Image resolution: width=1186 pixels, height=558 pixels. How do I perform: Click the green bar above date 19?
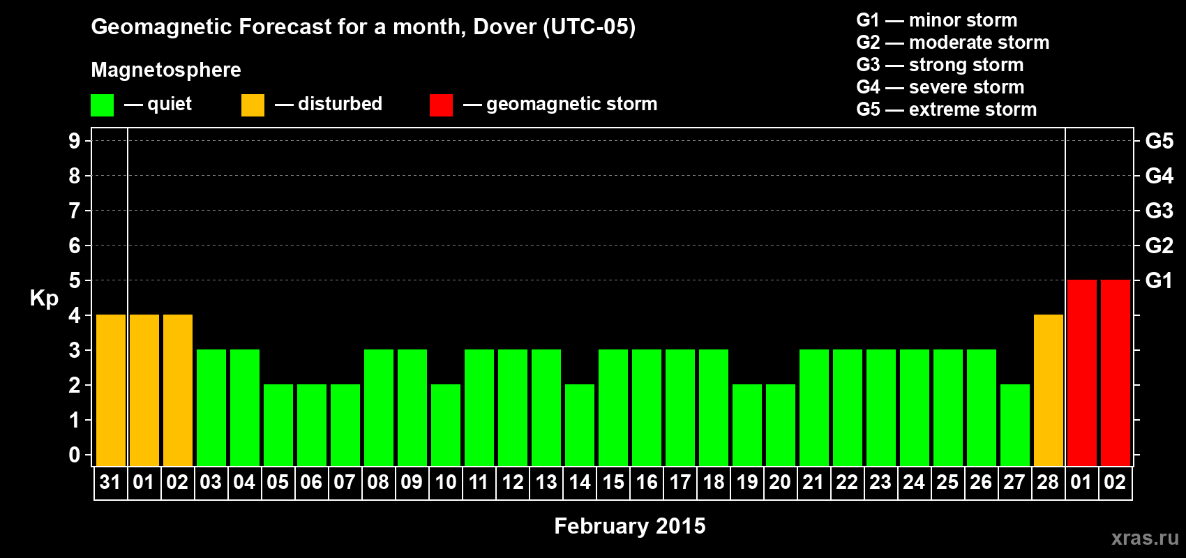pyautogui.click(x=747, y=425)
